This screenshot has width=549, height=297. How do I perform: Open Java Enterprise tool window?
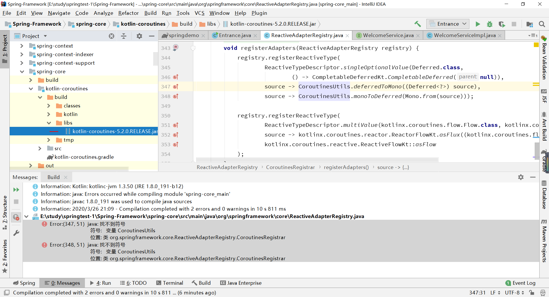241,283
